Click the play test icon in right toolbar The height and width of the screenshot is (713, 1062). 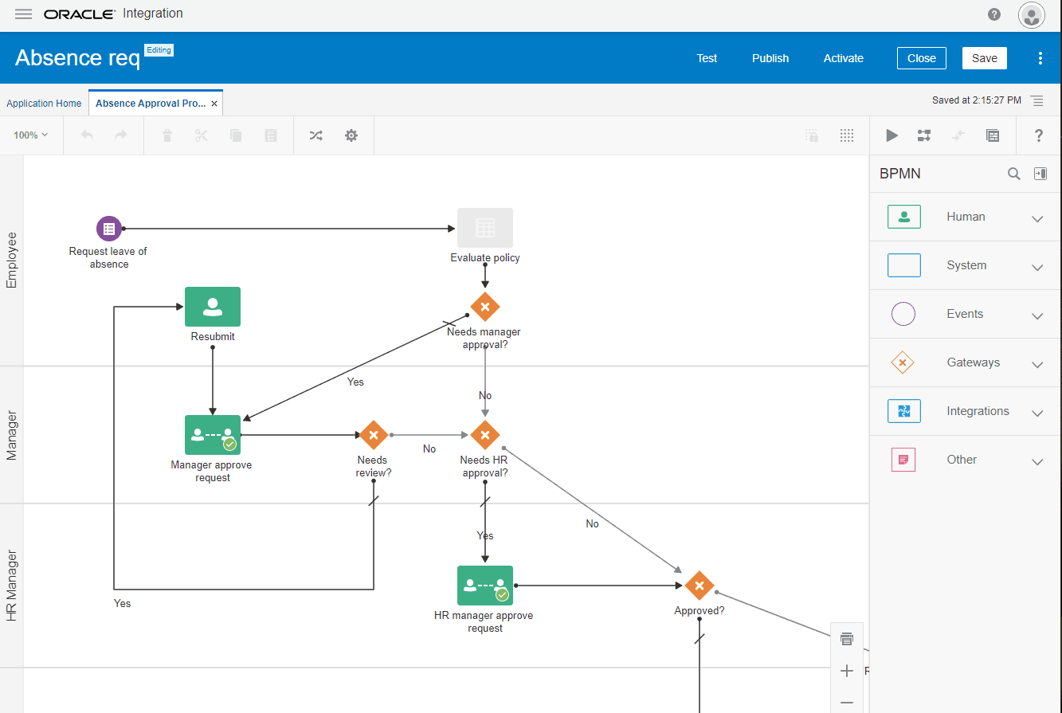892,135
